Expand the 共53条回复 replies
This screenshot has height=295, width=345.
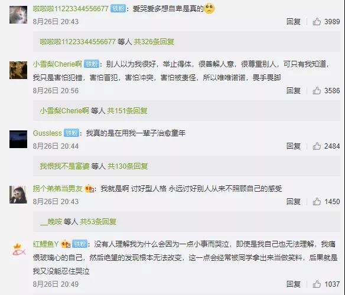[98, 222]
